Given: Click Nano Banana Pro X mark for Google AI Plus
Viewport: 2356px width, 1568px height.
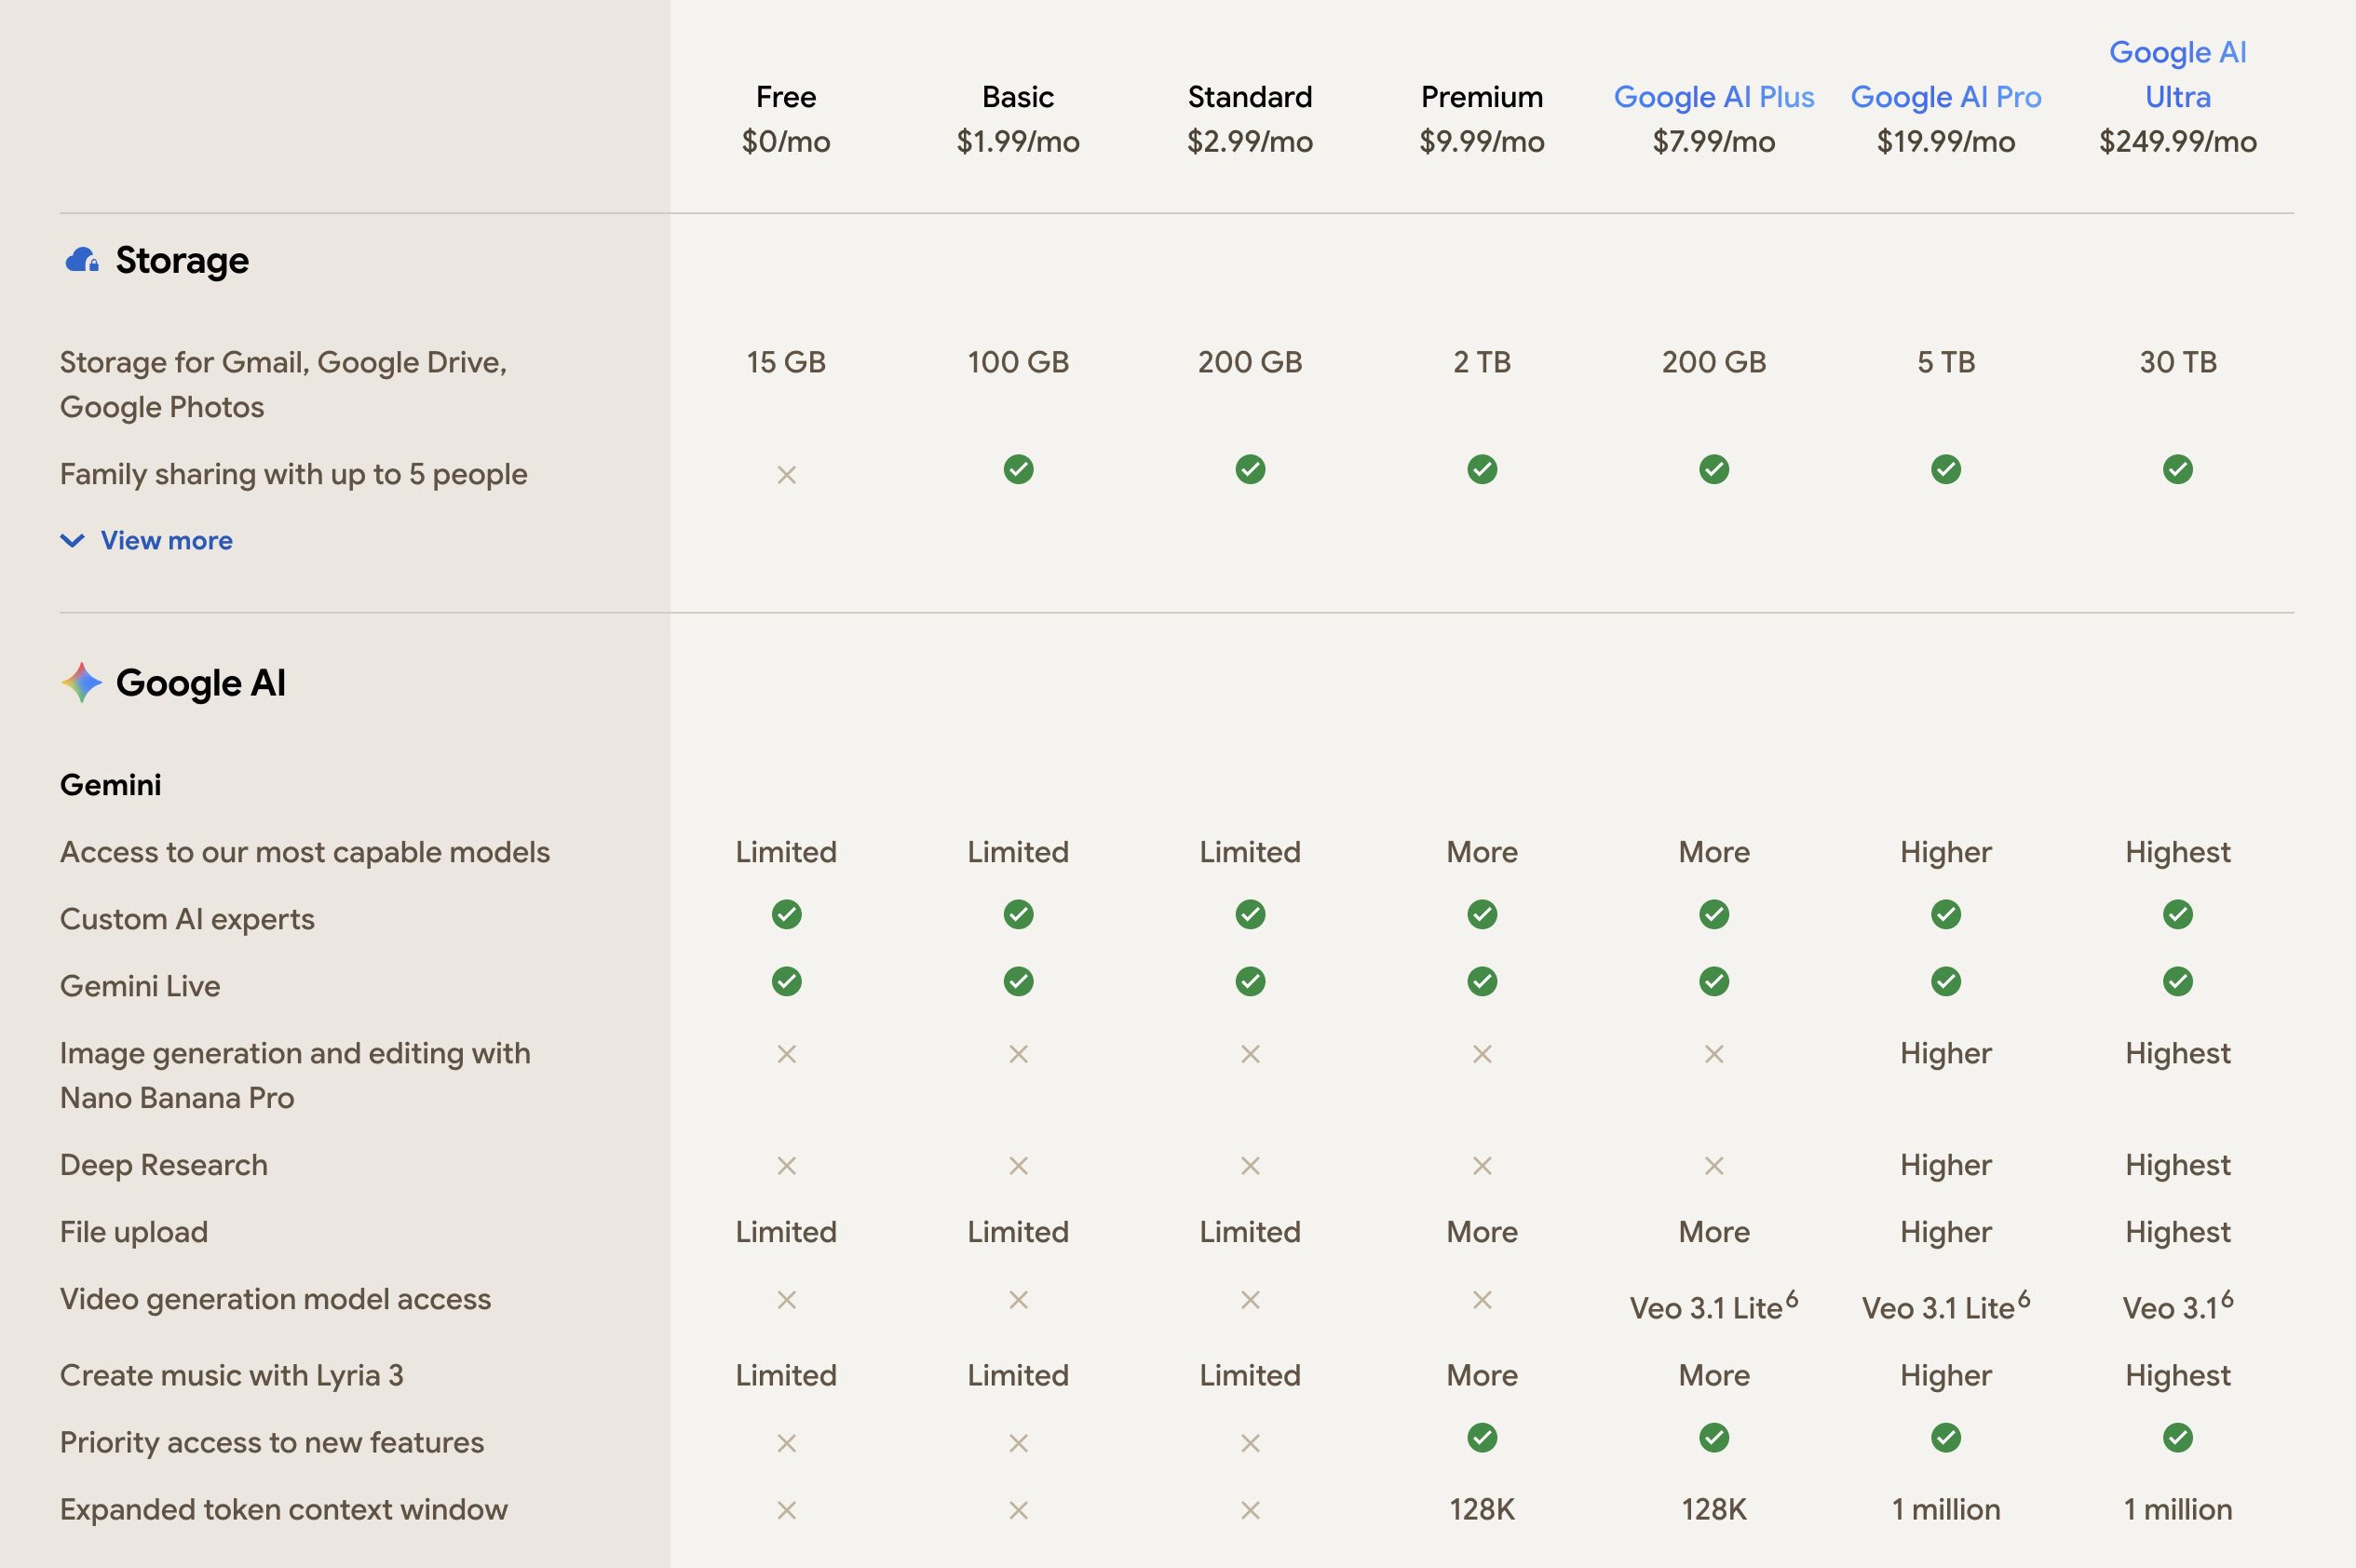Looking at the screenshot, I should coord(1714,1053).
